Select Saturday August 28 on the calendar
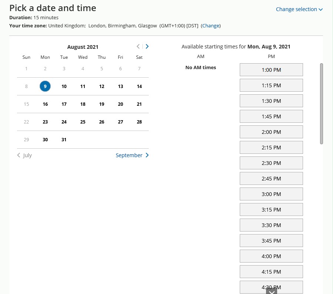Screen dimensions: 333x294 [139, 122]
